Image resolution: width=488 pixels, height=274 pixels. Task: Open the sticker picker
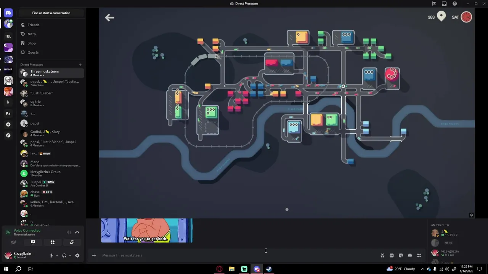[401, 255]
